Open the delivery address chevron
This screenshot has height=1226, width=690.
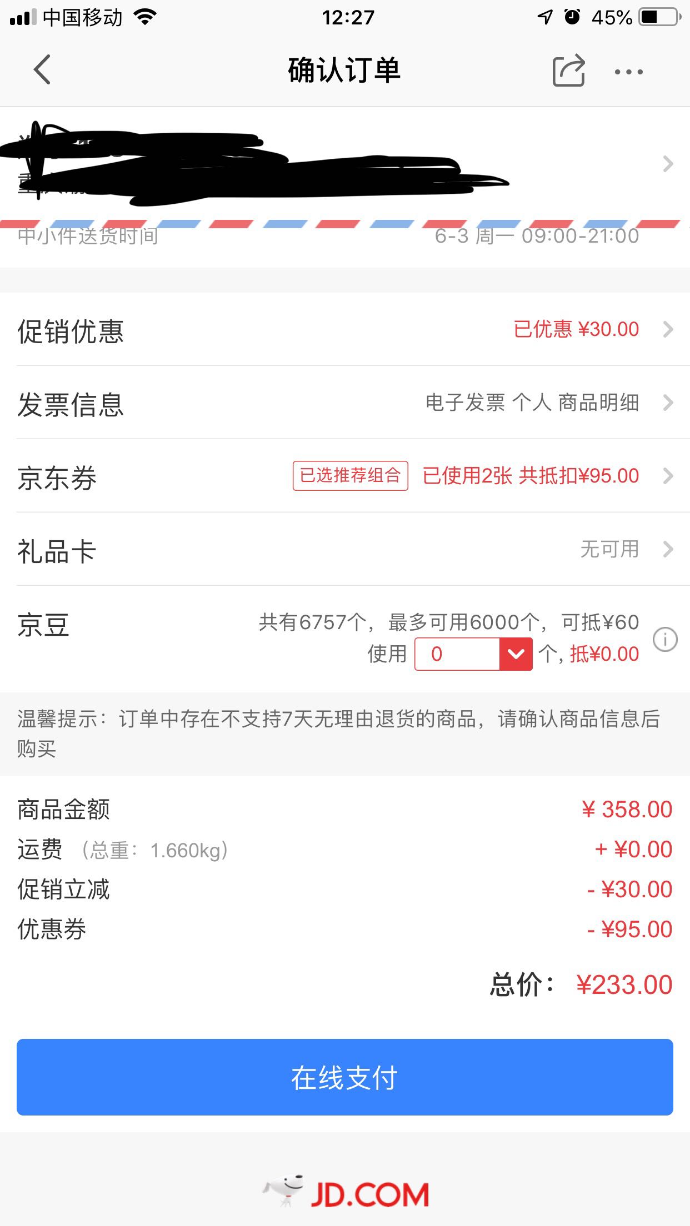point(668,164)
